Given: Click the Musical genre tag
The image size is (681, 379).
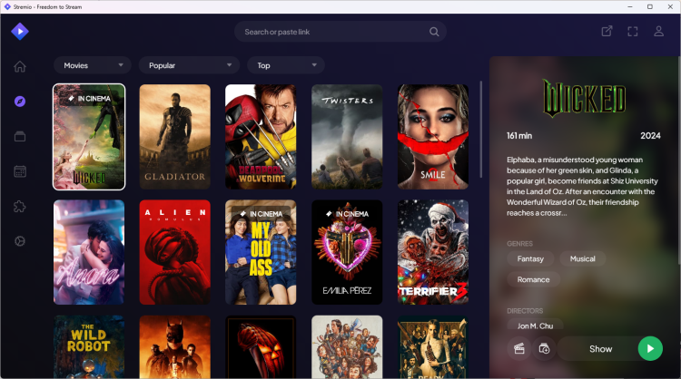Looking at the screenshot, I should click(582, 259).
